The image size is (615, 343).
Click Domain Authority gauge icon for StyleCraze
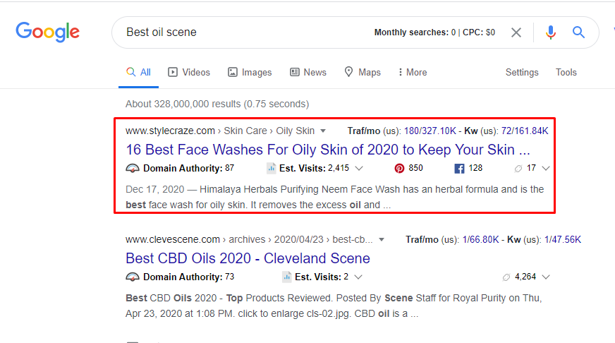133,169
